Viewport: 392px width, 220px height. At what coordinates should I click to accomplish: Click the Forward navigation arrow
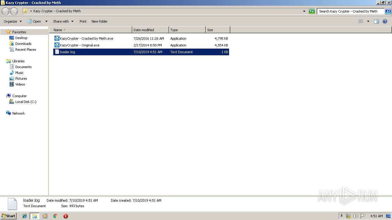click(x=14, y=12)
